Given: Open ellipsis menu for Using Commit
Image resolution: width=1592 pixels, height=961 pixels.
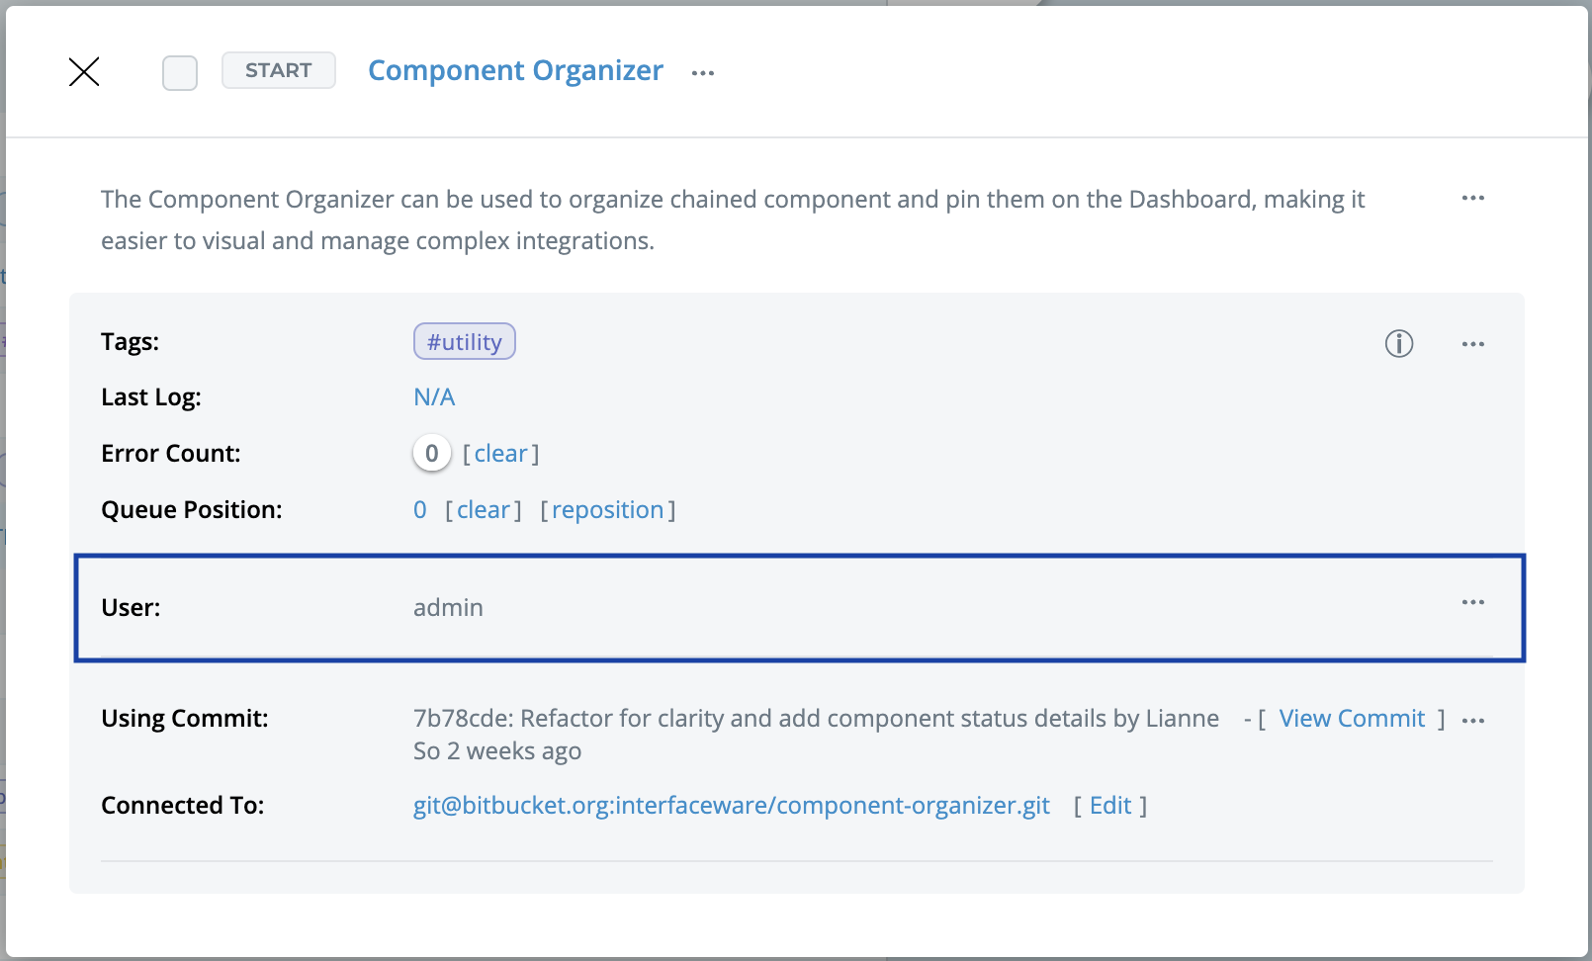Looking at the screenshot, I should pyautogui.click(x=1472, y=721).
